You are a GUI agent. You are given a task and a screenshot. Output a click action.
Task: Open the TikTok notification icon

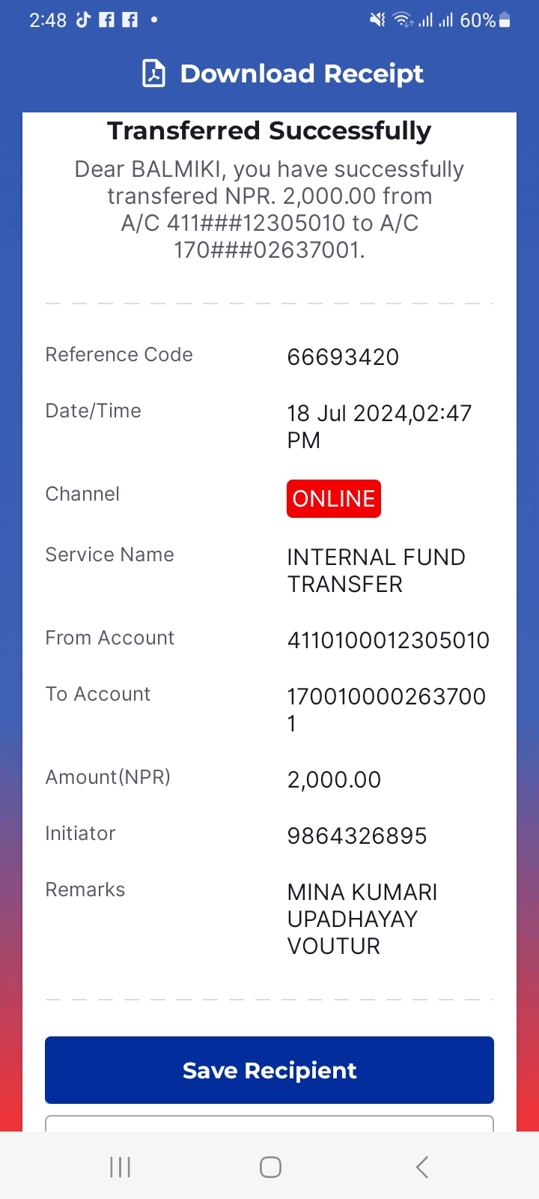84,19
